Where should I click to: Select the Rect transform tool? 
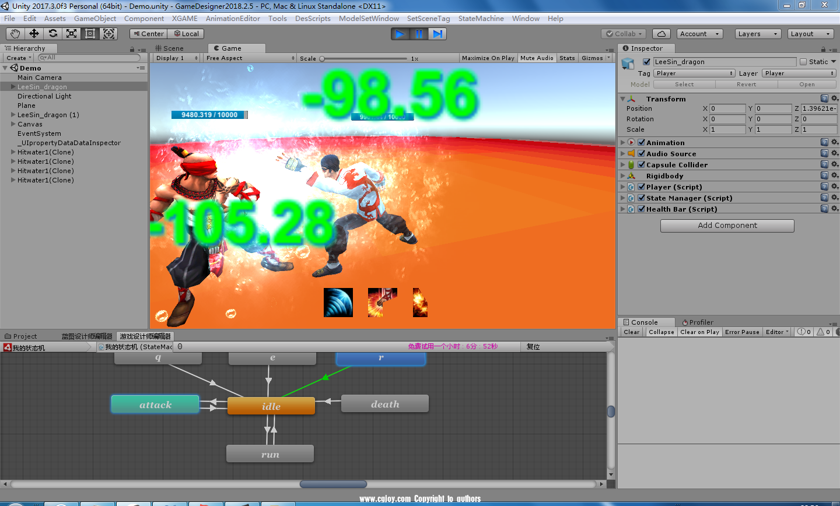(90, 34)
